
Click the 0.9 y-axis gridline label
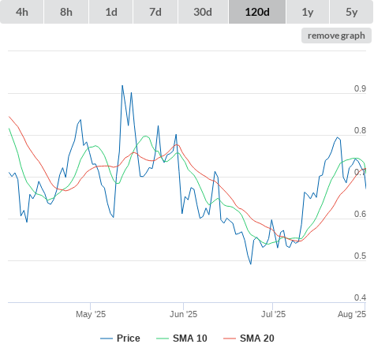[x=360, y=88]
